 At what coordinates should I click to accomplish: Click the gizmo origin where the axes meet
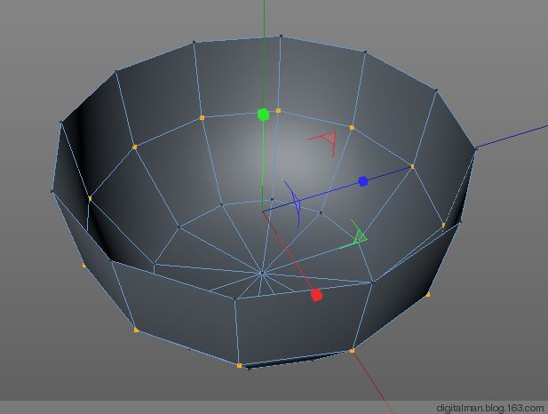263,211
